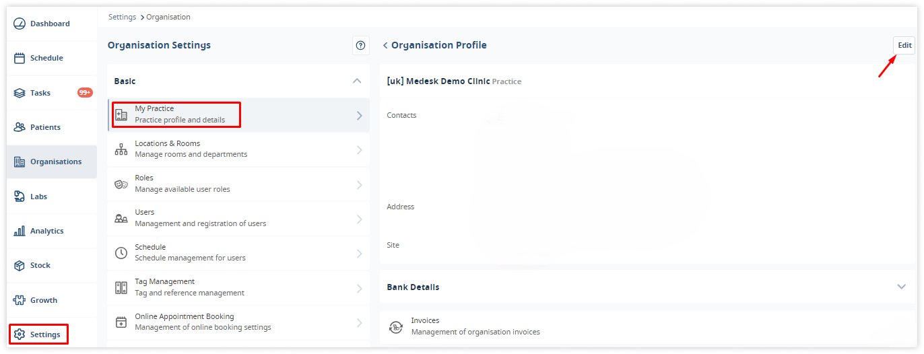Viewport: 924px width, 354px height.
Task: Click the My Practice hospital icon
Action: click(121, 114)
